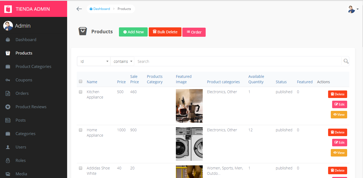Toggle the select-all checkbox in table header
Image resolution: width=363 pixels, height=178 pixels.
coord(81,81)
